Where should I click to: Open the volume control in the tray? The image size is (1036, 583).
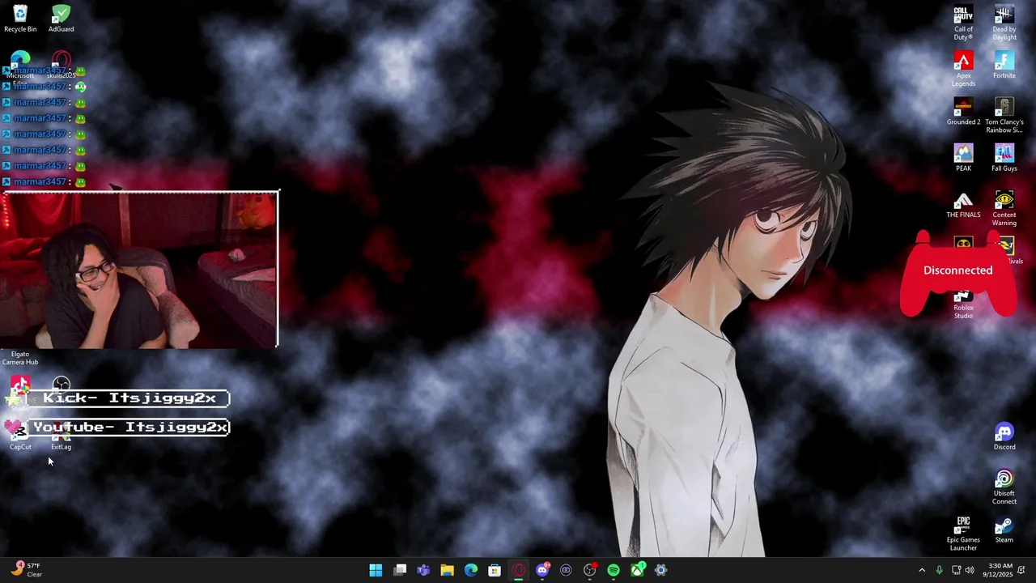coord(970,570)
